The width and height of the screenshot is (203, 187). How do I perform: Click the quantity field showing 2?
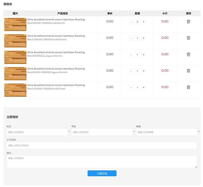[x=137, y=22]
